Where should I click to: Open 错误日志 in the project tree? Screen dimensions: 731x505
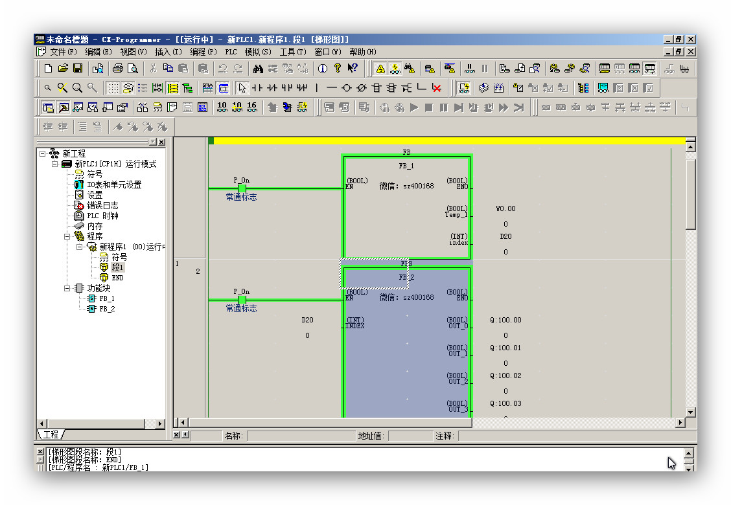click(102, 205)
